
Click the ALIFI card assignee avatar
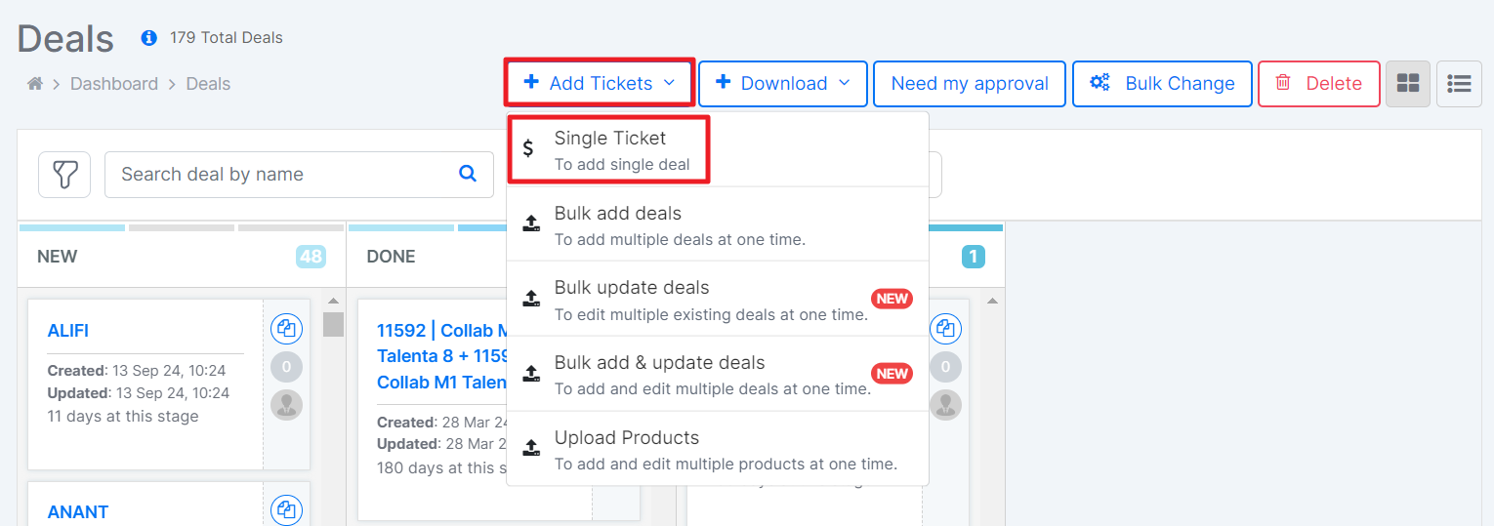pyautogui.click(x=286, y=404)
